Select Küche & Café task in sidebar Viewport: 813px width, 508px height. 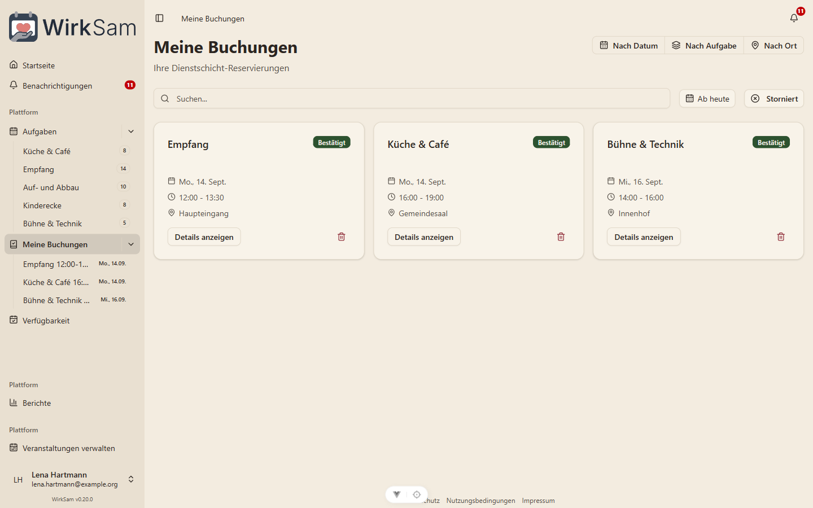coord(77,151)
